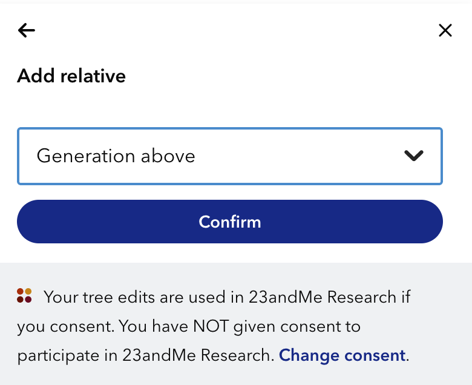The width and height of the screenshot is (472, 385).
Task: Click the period after Change consent
Action: pyautogui.click(x=407, y=360)
